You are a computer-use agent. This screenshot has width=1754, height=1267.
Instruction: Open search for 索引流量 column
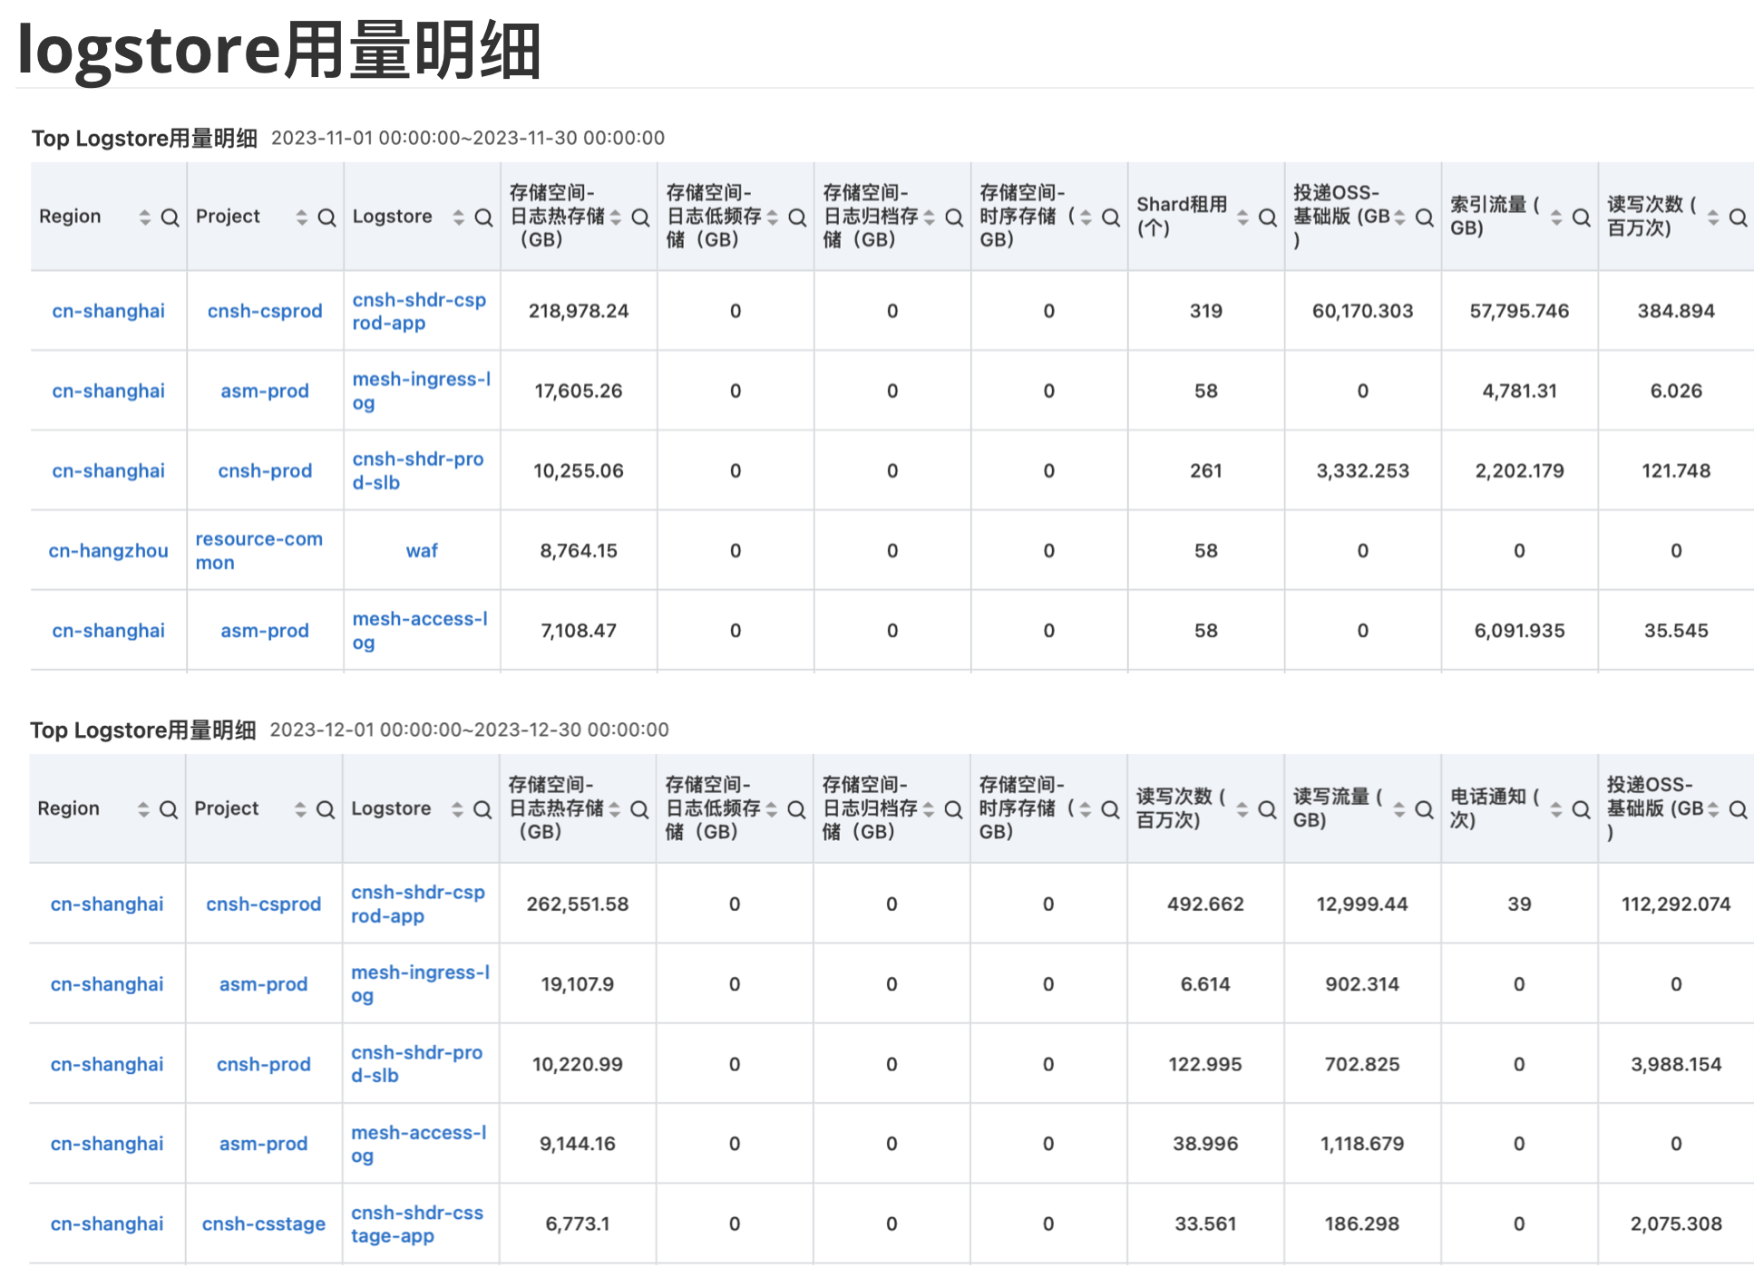[x=1581, y=218]
